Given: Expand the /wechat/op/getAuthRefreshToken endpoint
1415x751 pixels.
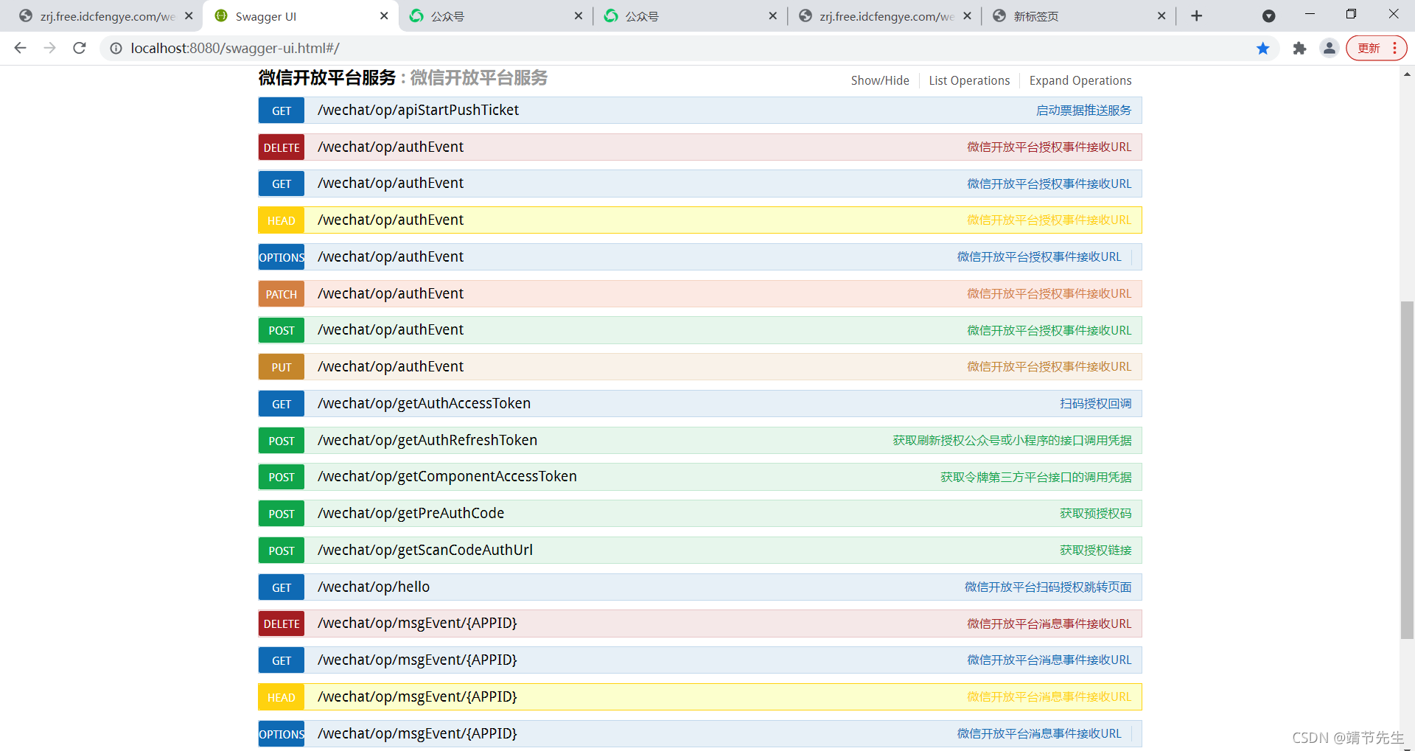Looking at the screenshot, I should (x=427, y=440).
